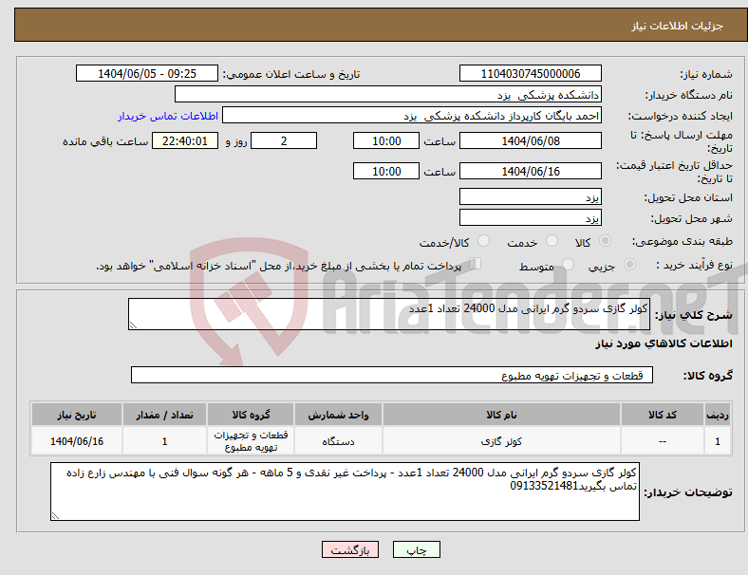Click the requester field احمد بایگان
Image resolution: width=748 pixels, height=575 pixels.
tap(412, 116)
